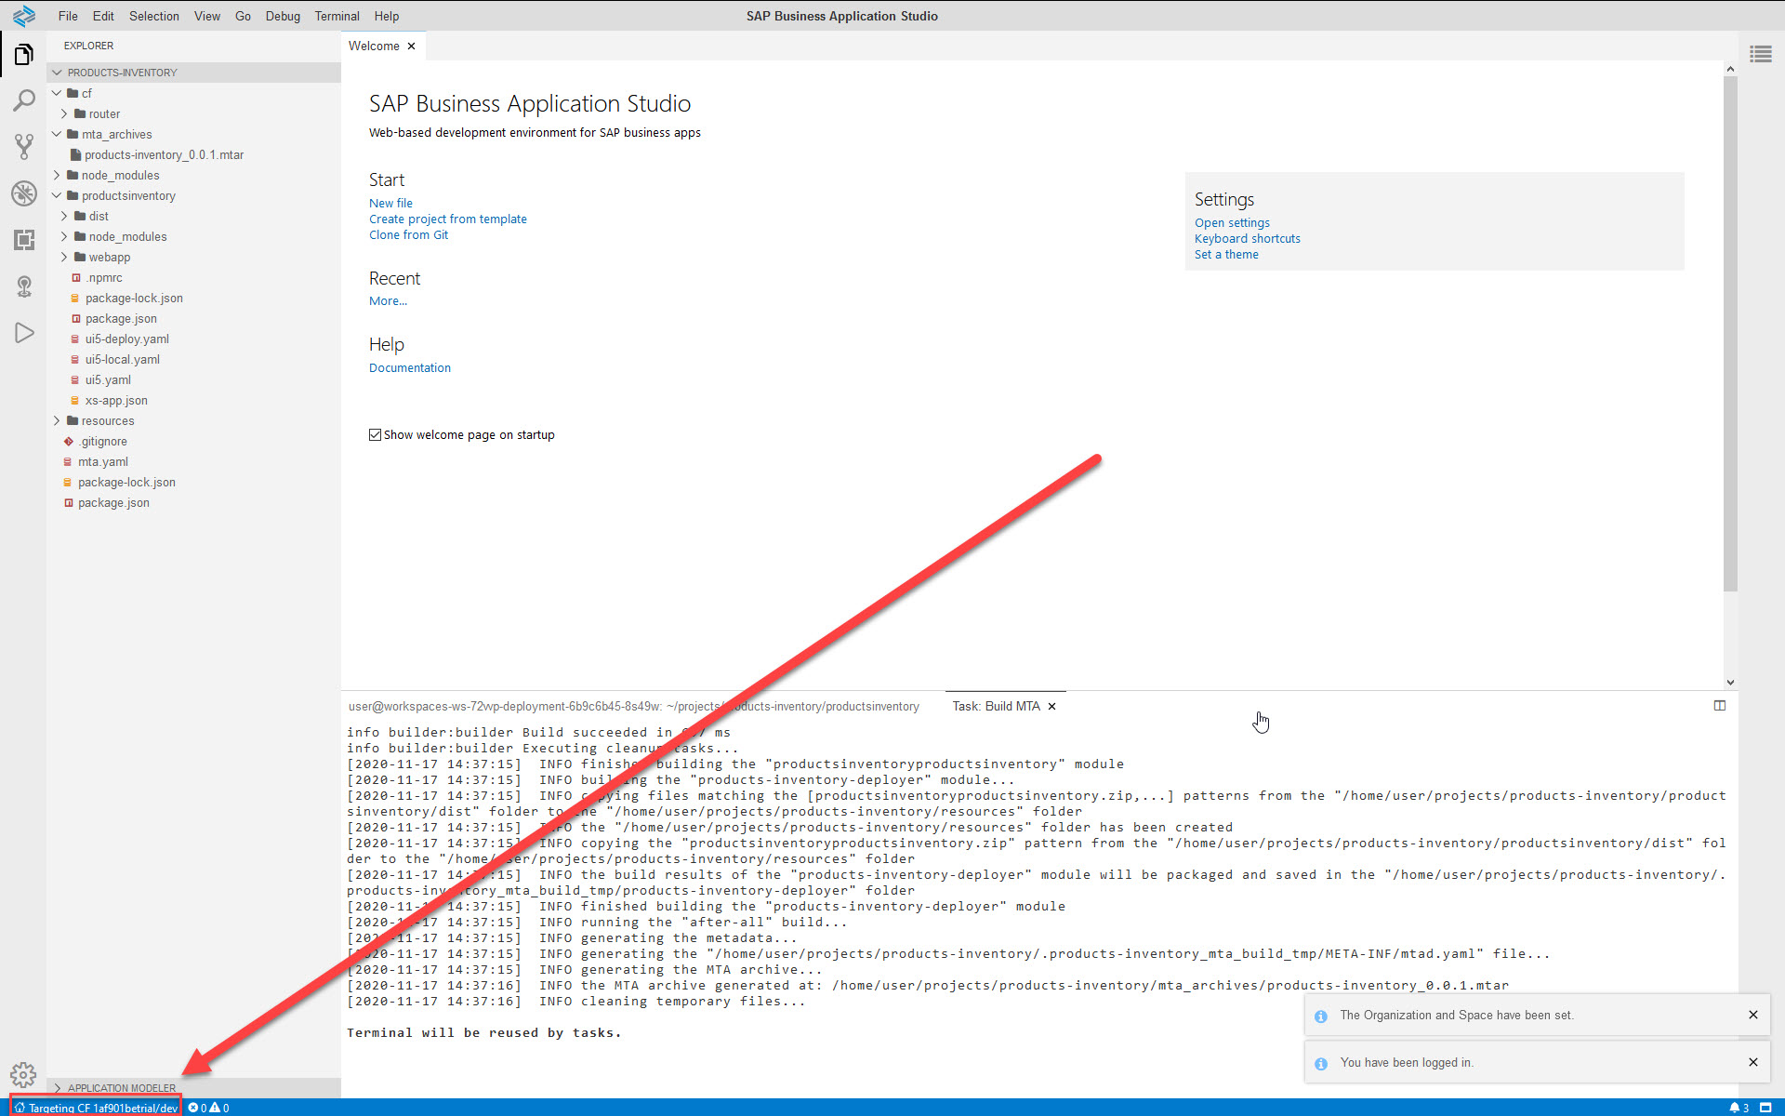Dismiss the 'You have been logged in' notification
This screenshot has height=1116, width=1785.
(x=1753, y=1062)
